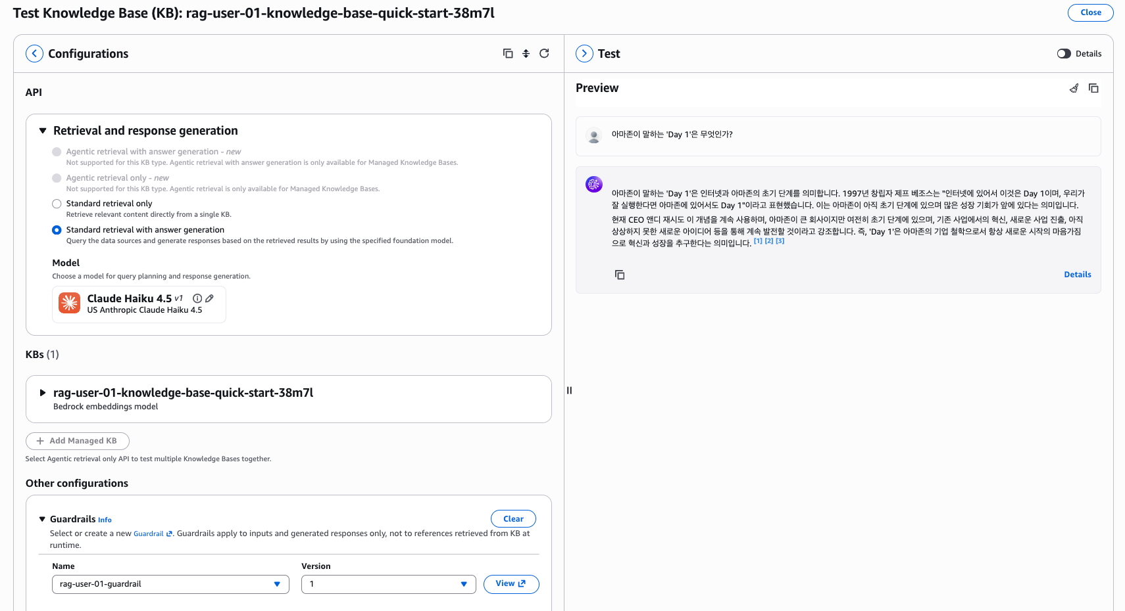Open citation [2] in the answer
This screenshot has width=1125, height=611.
click(769, 241)
